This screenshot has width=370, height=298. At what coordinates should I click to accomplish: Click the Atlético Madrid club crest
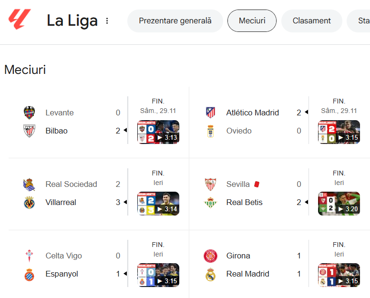(x=210, y=113)
